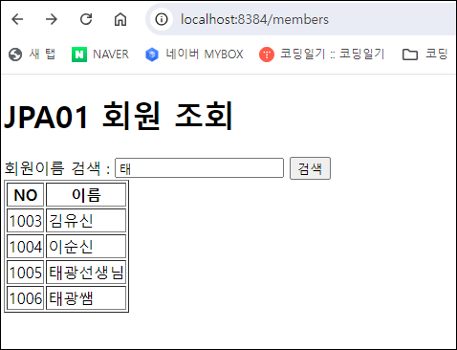Select the cell with number 1003
457x350 pixels.
click(26, 221)
